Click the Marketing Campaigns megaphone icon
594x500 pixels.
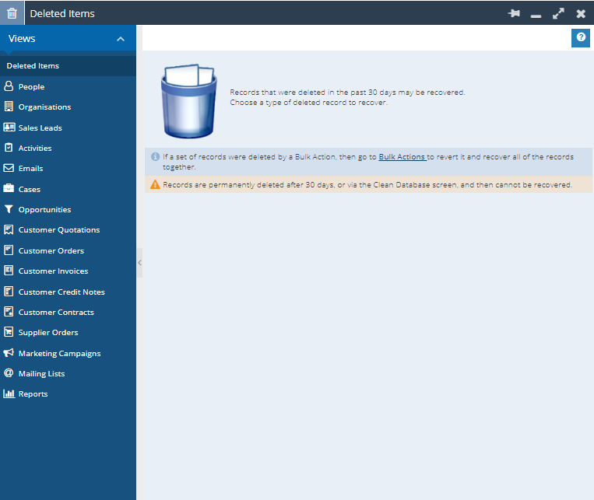click(x=9, y=353)
